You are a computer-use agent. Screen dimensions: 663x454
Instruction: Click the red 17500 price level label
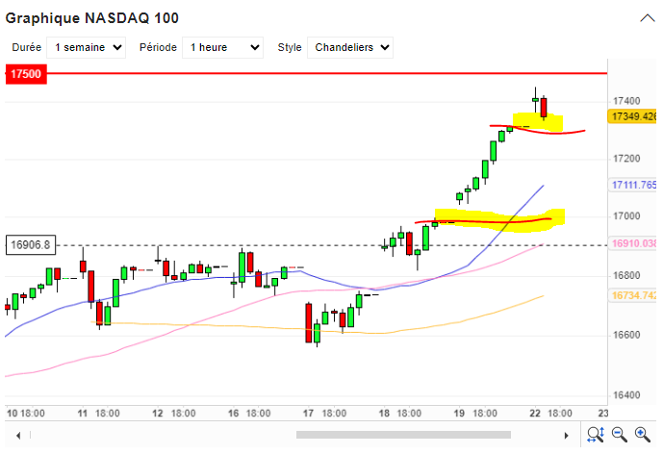[26, 74]
